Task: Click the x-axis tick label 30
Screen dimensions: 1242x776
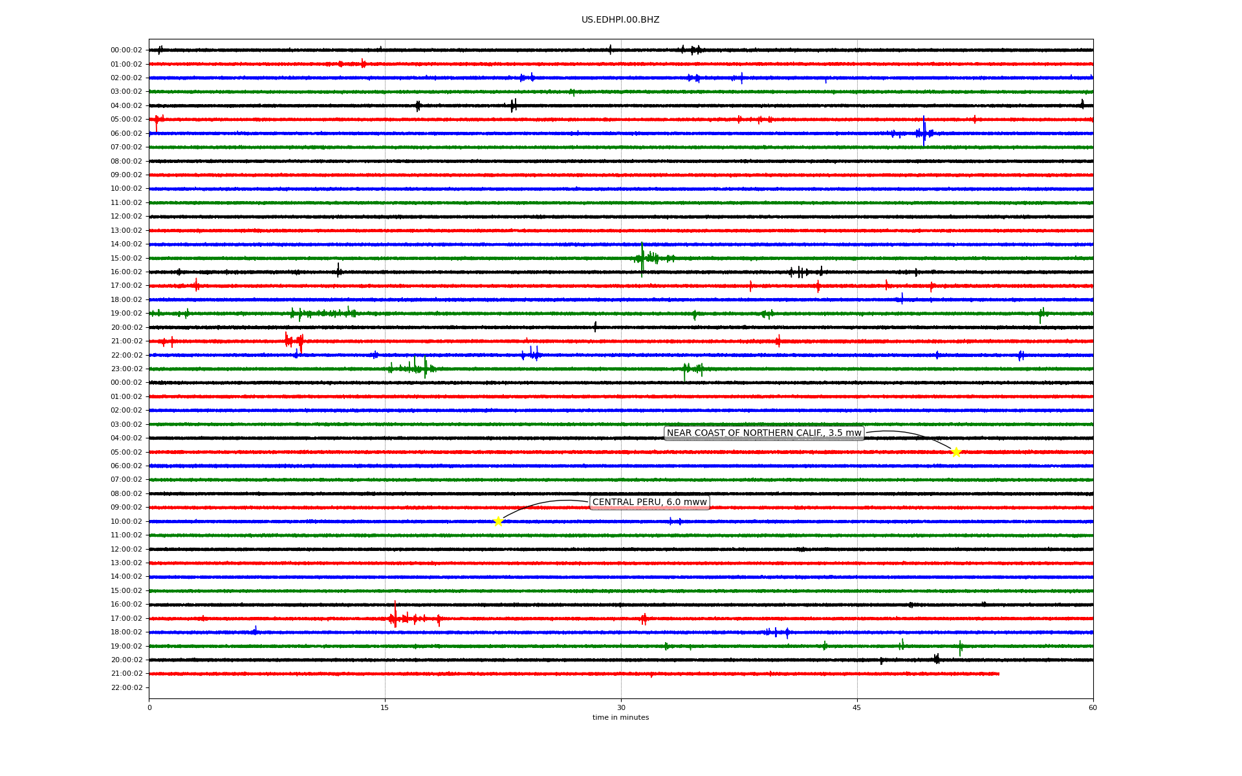Action: (621, 707)
